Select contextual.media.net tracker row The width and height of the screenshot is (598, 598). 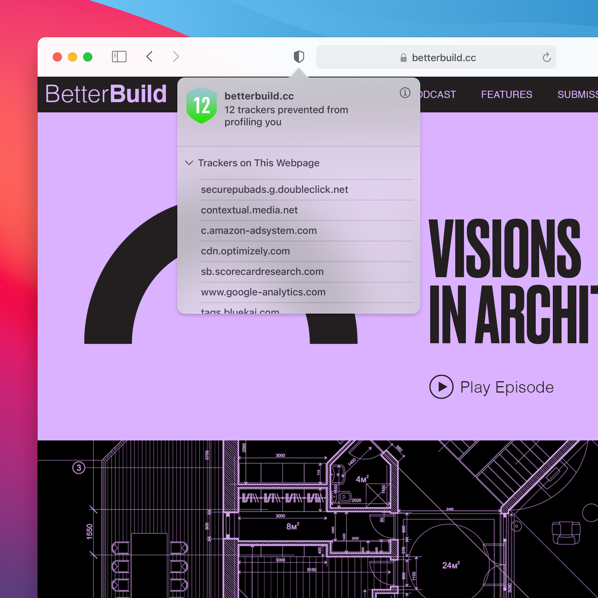(x=307, y=210)
